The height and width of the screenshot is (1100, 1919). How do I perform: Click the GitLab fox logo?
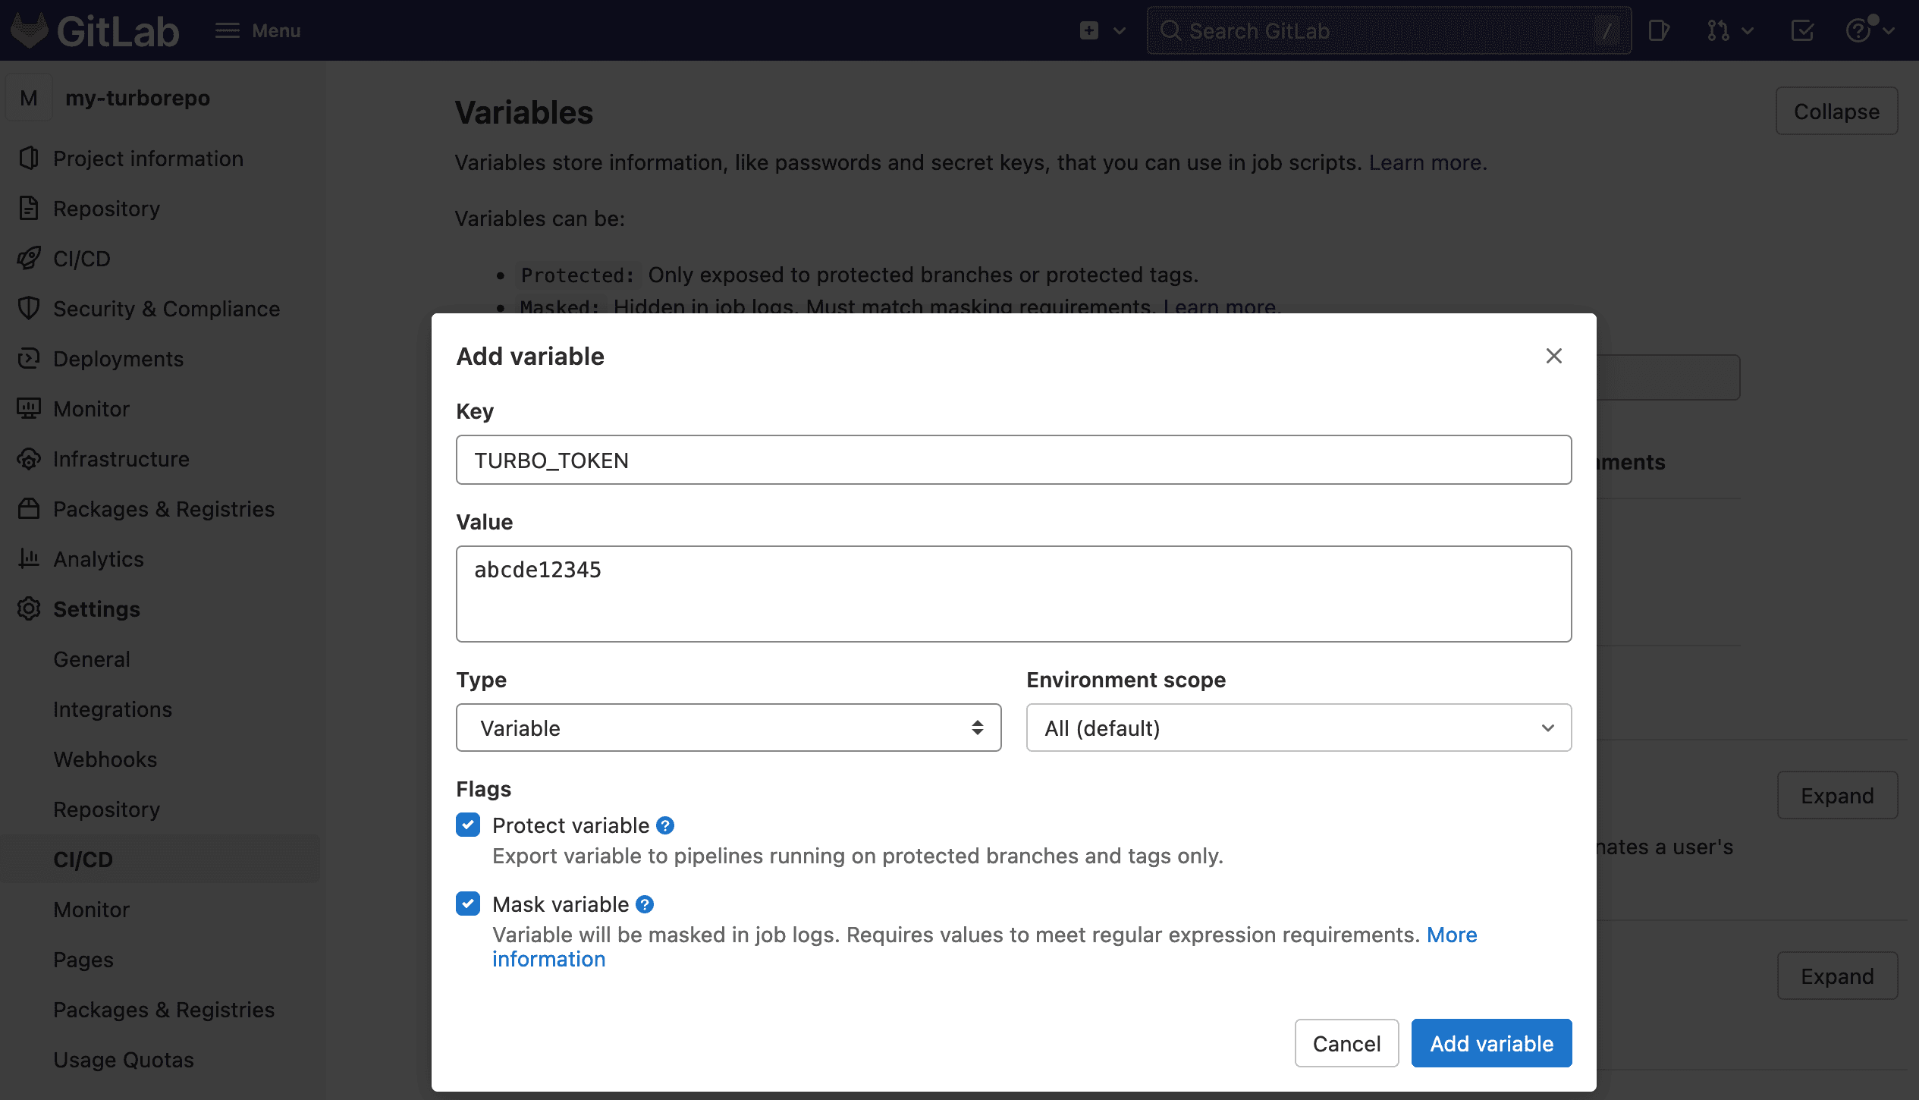point(29,30)
